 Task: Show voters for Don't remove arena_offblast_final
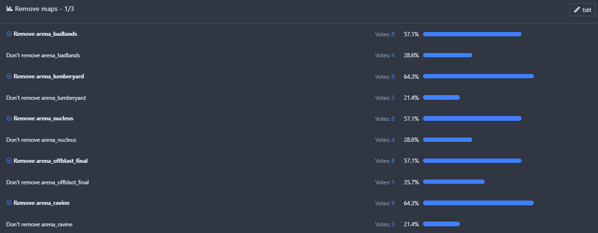point(385,182)
